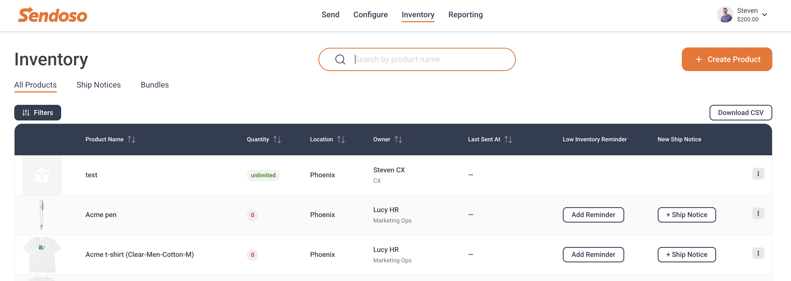Image resolution: width=791 pixels, height=281 pixels.
Task: Click the Acme pen thumbnail
Action: pyautogui.click(x=41, y=215)
